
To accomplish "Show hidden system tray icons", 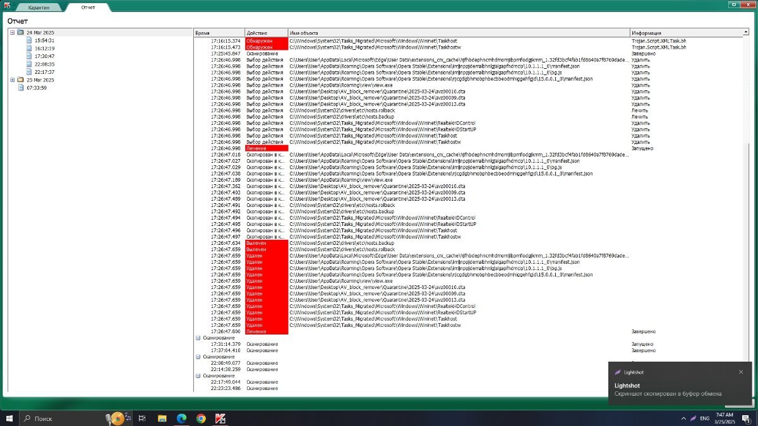I will click(x=684, y=418).
